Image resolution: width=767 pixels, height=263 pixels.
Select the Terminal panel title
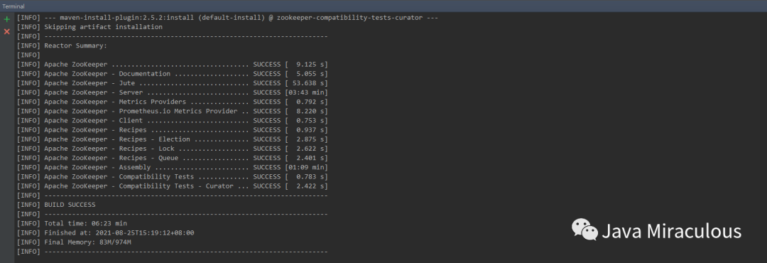(x=13, y=6)
